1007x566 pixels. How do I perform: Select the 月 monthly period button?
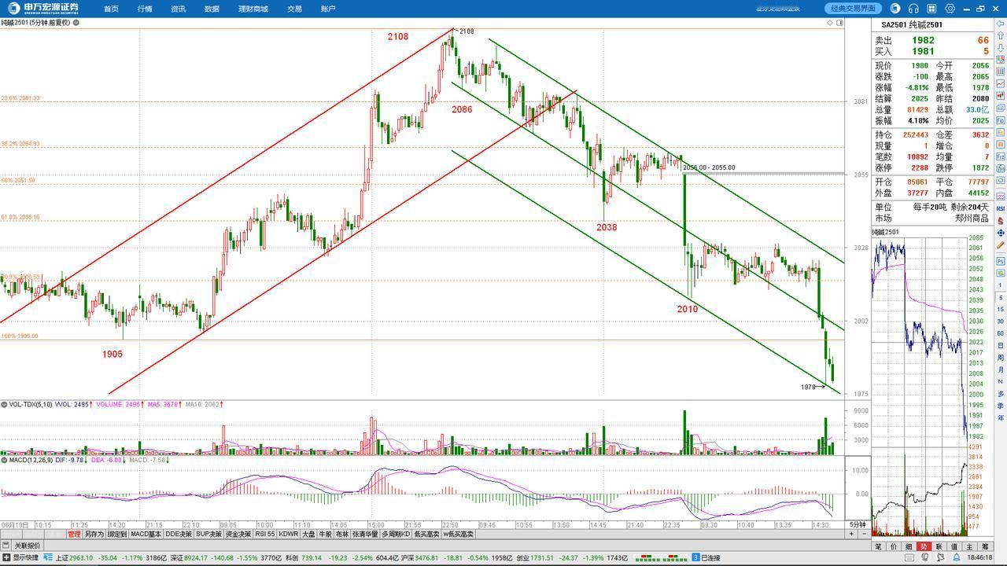1000,369
